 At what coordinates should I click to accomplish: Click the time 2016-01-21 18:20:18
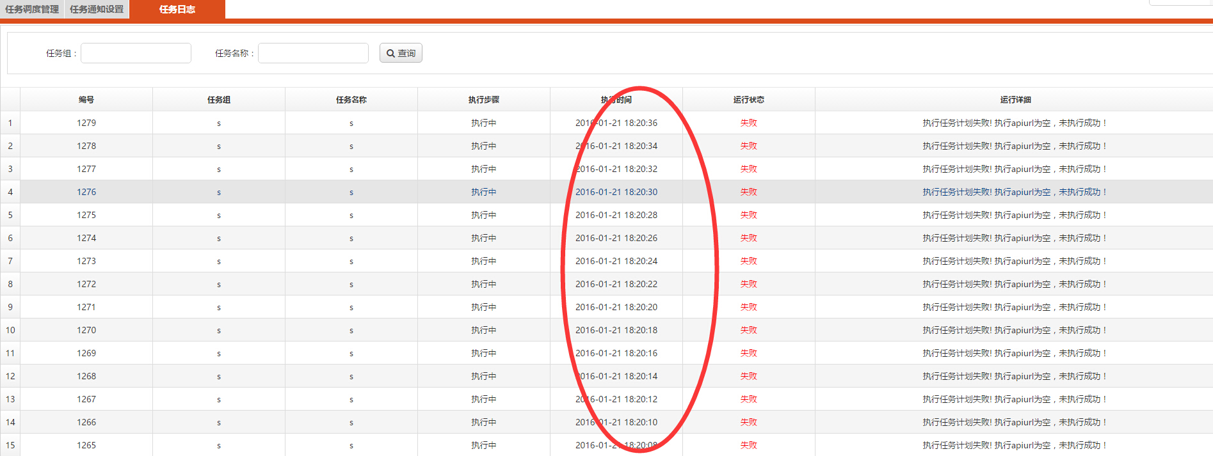point(616,330)
